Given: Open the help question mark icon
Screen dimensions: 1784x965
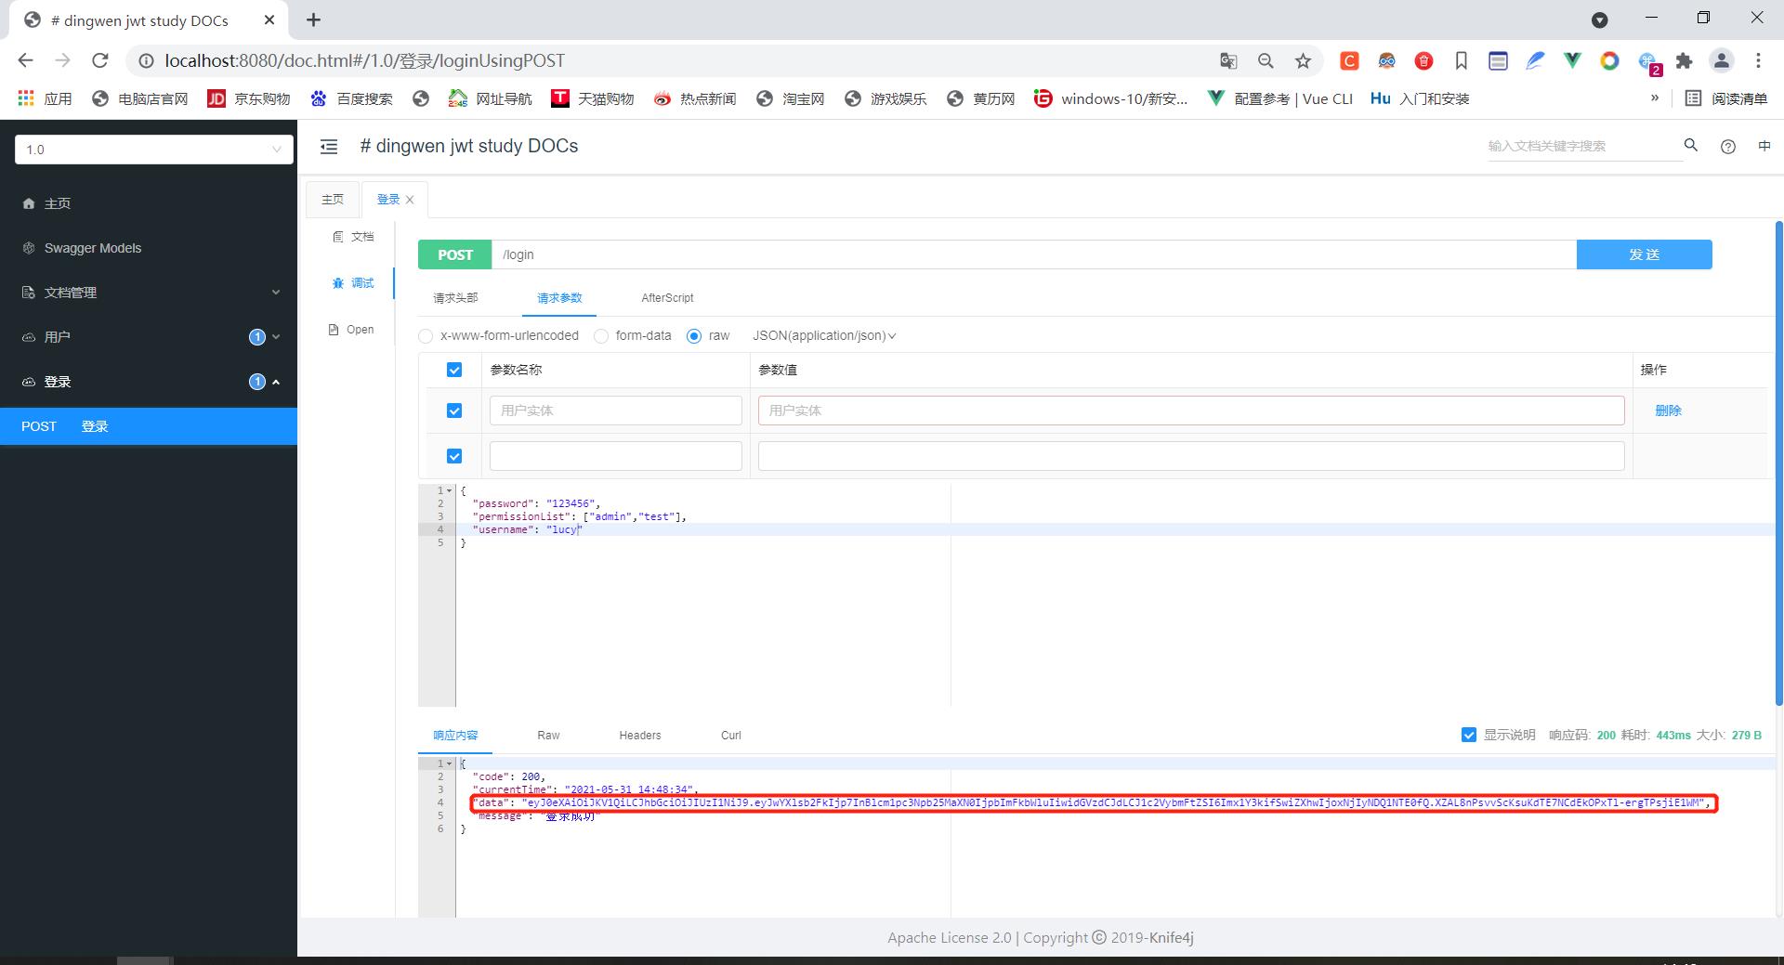Looking at the screenshot, I should click(1728, 146).
